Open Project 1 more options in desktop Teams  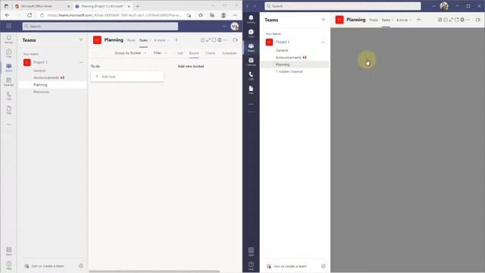[x=324, y=42]
